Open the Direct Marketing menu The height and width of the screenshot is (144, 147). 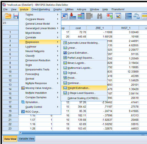pos(41,9)
